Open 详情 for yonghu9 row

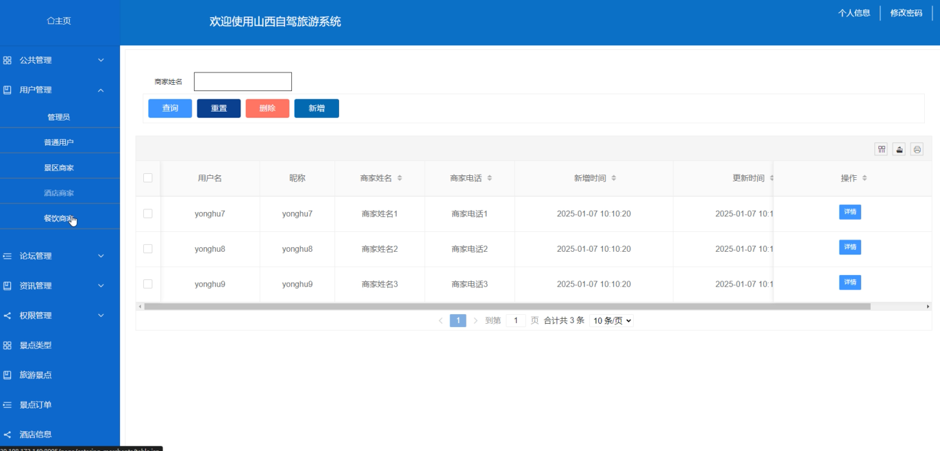pyautogui.click(x=850, y=283)
